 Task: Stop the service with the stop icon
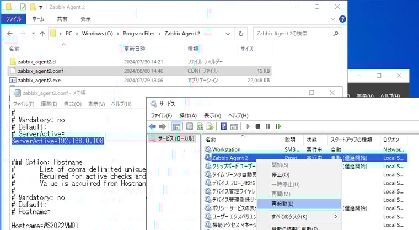tap(258, 126)
